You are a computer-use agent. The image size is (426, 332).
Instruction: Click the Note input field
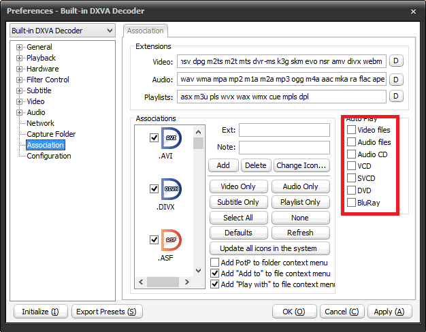(284, 147)
